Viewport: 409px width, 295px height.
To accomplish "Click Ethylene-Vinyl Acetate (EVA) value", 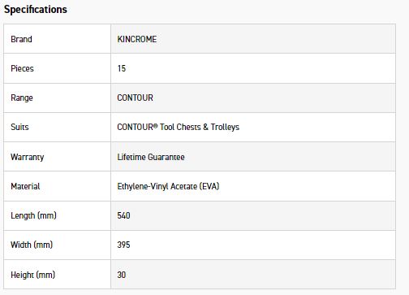I will pyautogui.click(x=168, y=186).
